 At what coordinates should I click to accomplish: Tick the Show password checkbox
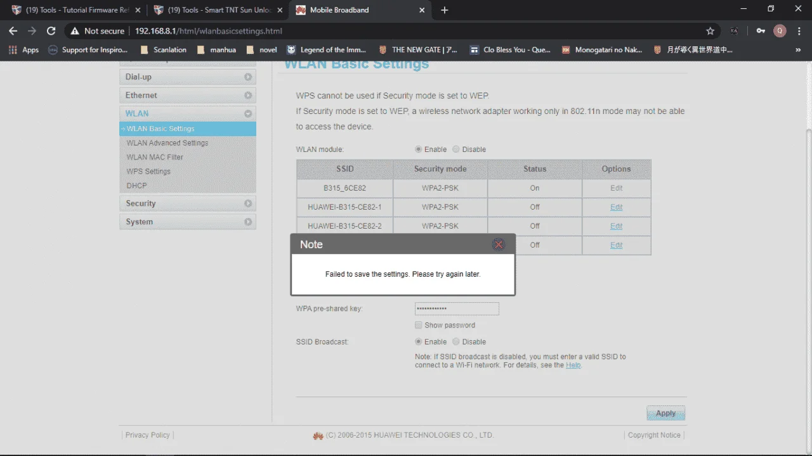418,325
